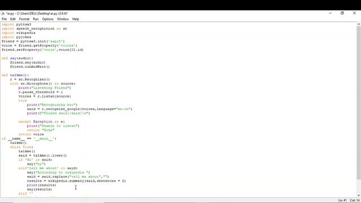Open the Run menu
Image resolution: width=361 pixels, height=203 pixels.
click(36, 19)
